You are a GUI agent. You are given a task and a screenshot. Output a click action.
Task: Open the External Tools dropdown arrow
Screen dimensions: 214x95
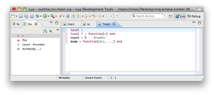click(56, 16)
